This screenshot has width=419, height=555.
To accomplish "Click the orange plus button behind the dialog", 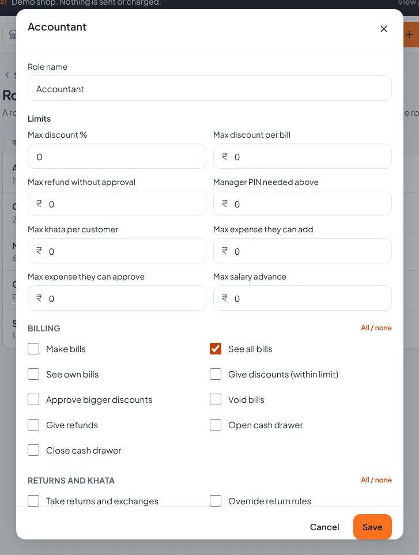I will 411,35.
